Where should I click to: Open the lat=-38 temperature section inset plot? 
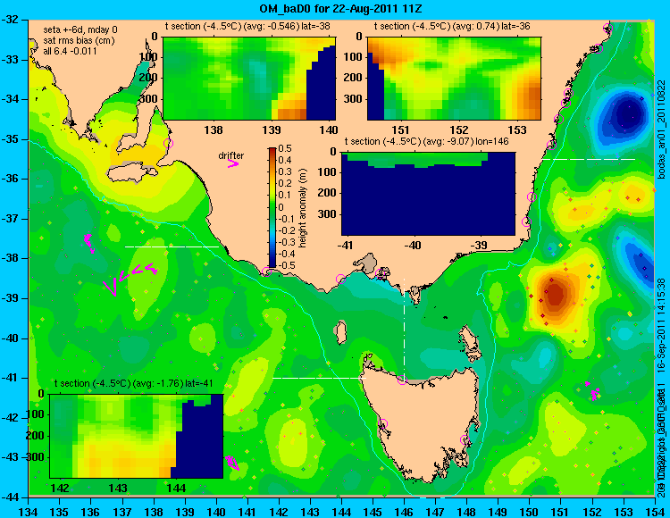249,79
